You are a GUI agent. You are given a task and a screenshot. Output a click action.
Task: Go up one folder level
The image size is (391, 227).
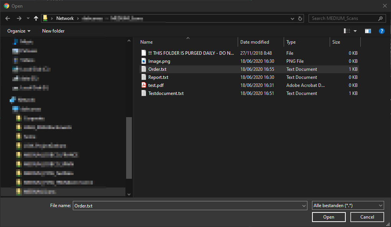click(36, 18)
